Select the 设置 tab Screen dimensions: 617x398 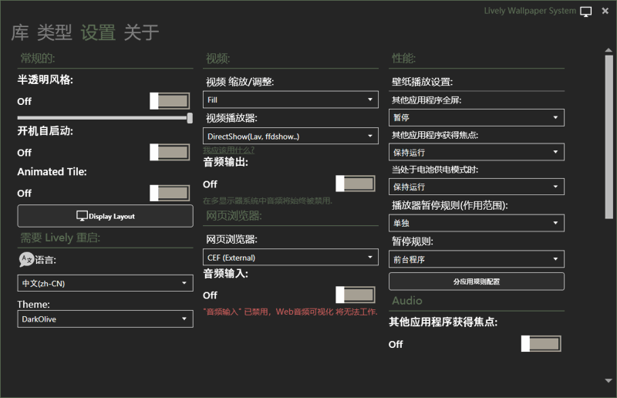click(x=98, y=32)
